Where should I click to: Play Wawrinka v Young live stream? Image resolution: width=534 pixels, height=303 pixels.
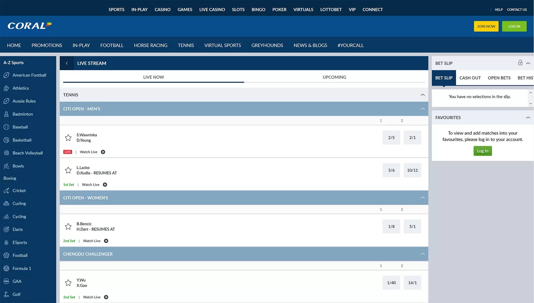(x=103, y=152)
